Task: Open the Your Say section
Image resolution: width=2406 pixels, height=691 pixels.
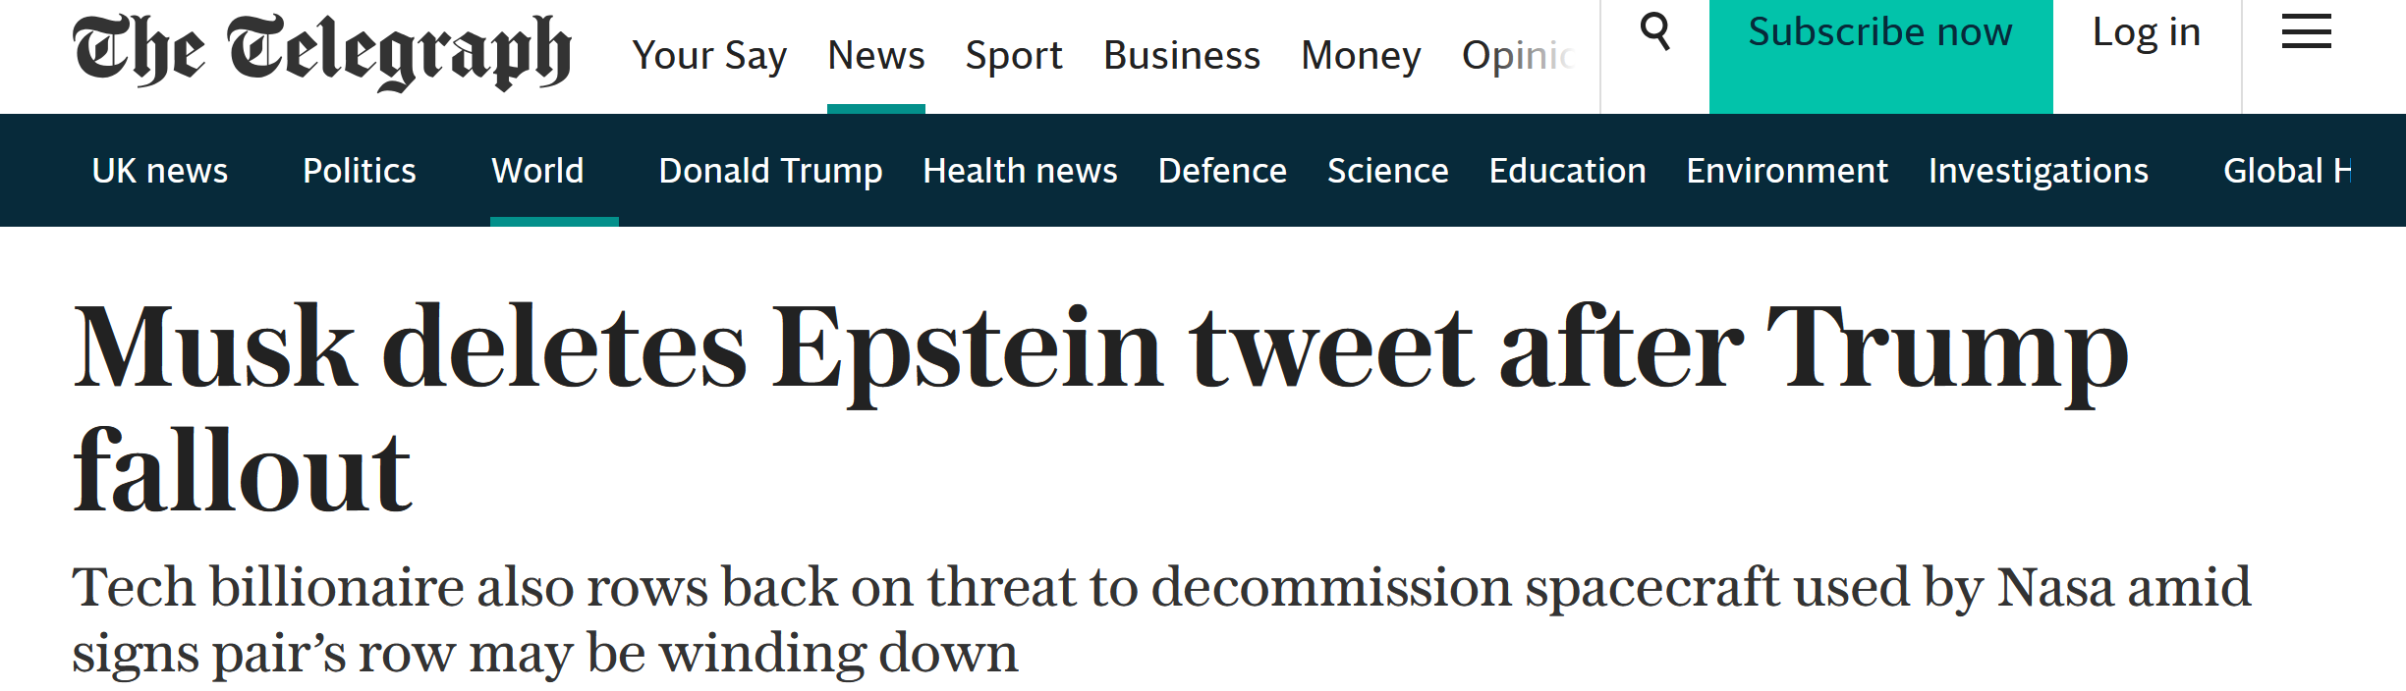Action: point(709,56)
